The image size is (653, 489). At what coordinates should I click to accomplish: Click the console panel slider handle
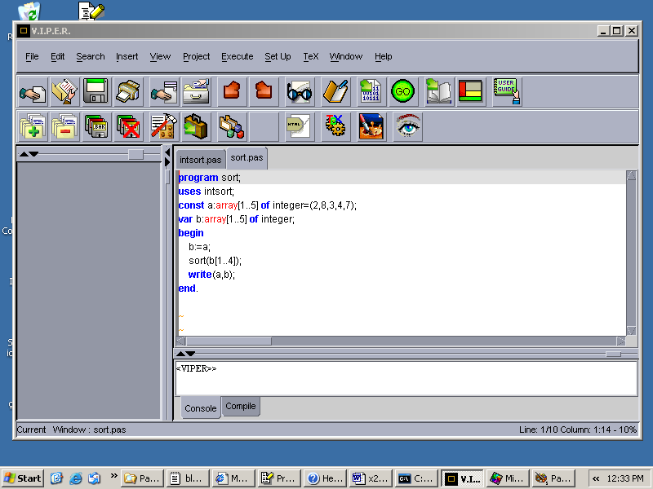click(614, 354)
